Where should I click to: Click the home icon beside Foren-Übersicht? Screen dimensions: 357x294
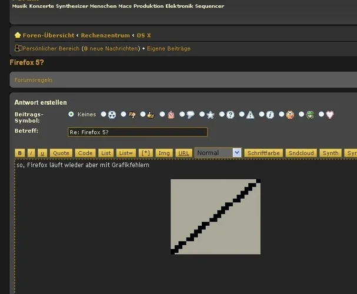click(x=18, y=35)
